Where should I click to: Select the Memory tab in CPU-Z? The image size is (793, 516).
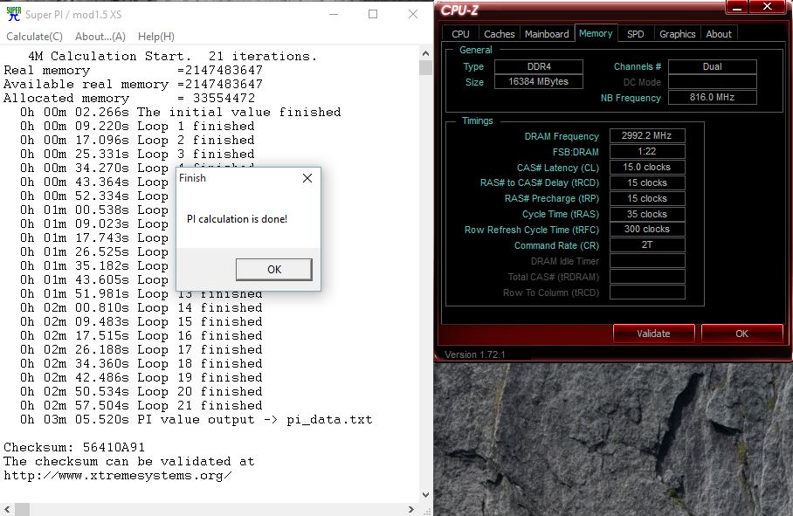(596, 33)
